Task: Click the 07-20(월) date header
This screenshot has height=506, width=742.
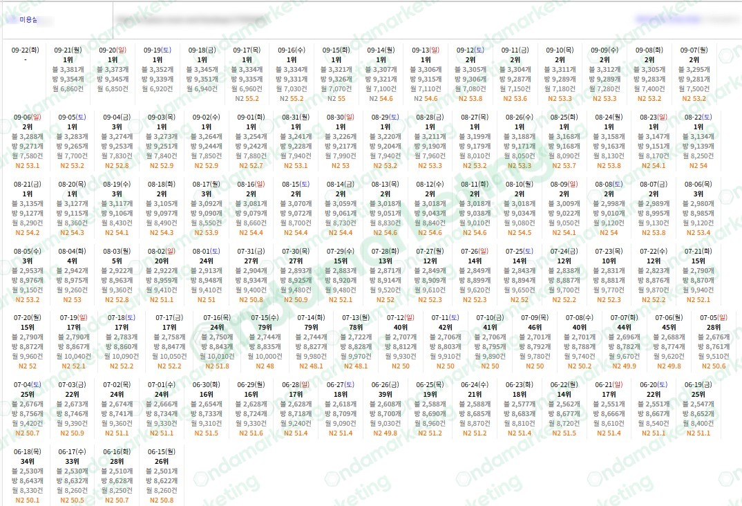Action: point(28,317)
